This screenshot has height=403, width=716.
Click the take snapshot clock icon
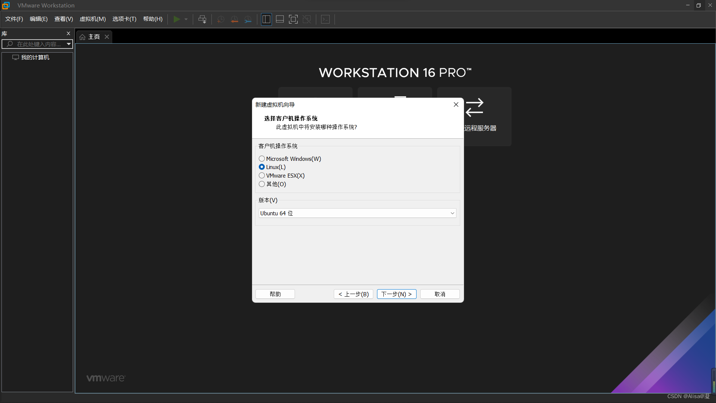[x=220, y=19]
